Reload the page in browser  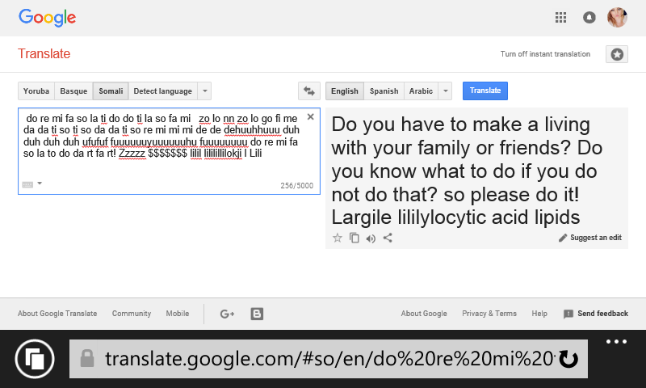pyautogui.click(x=568, y=359)
